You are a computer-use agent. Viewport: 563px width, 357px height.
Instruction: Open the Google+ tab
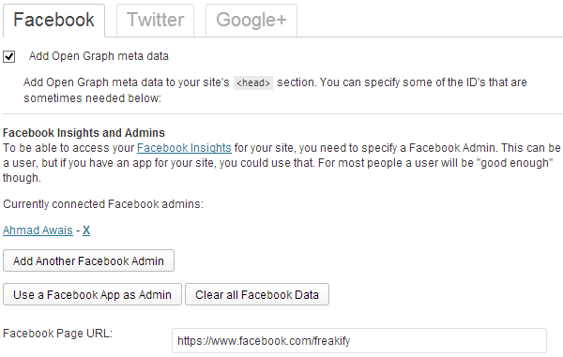click(x=251, y=21)
